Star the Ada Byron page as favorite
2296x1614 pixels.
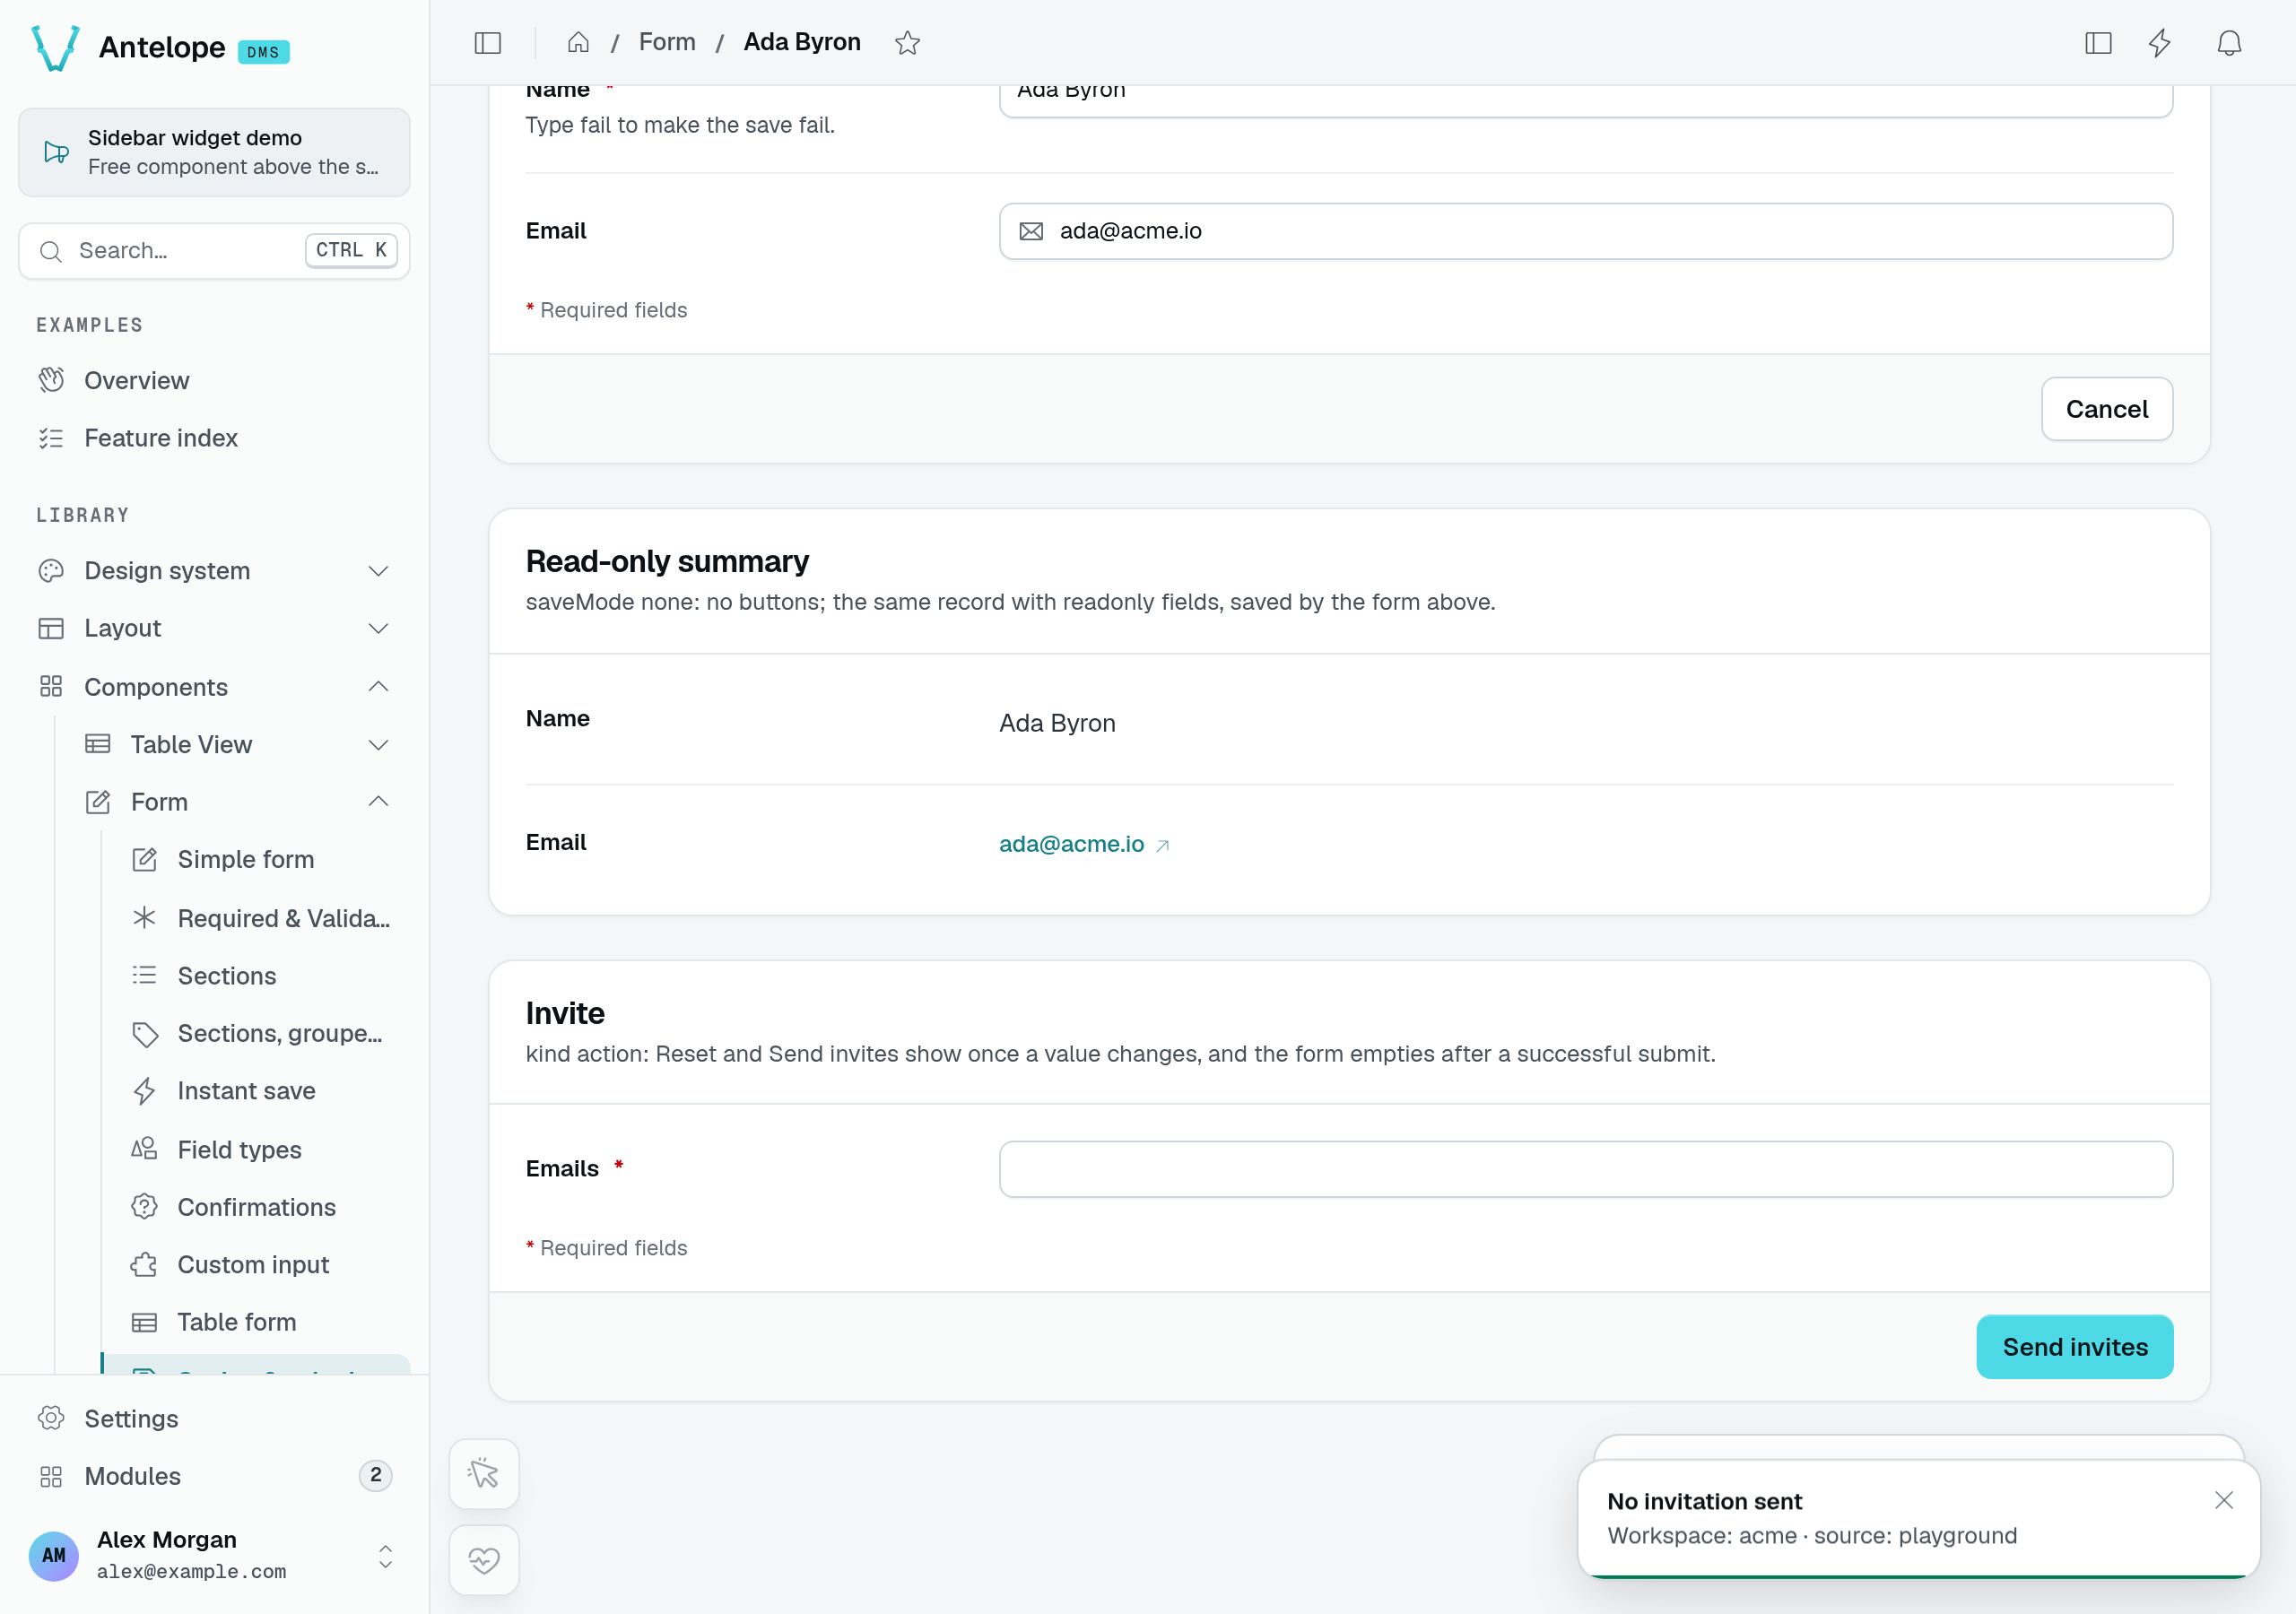tap(907, 42)
